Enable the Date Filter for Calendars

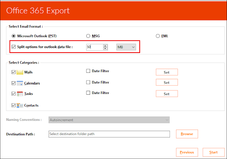point(88,82)
